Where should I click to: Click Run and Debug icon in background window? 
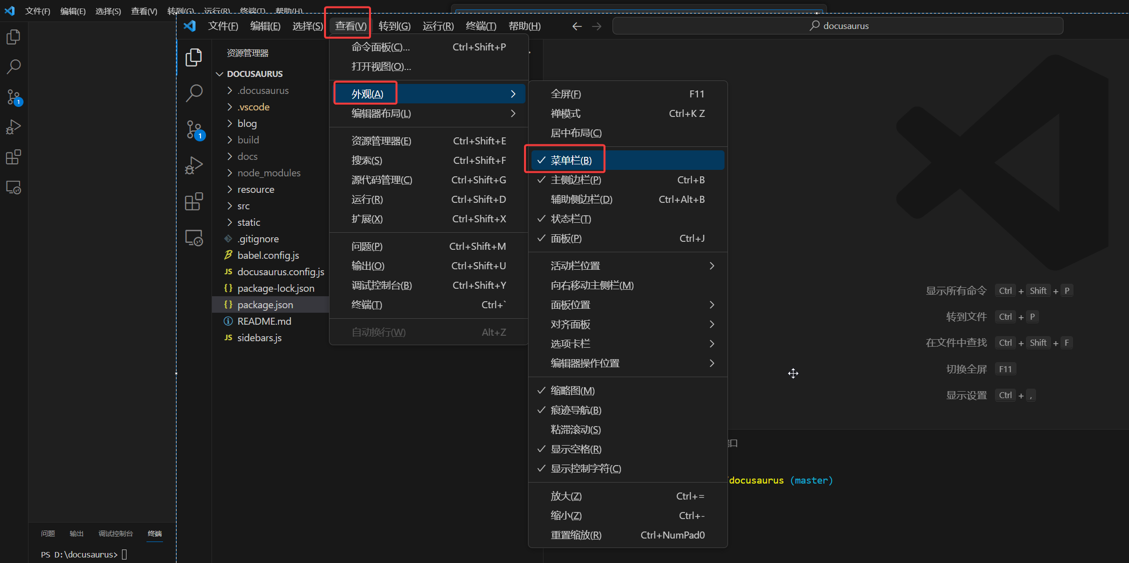13,127
